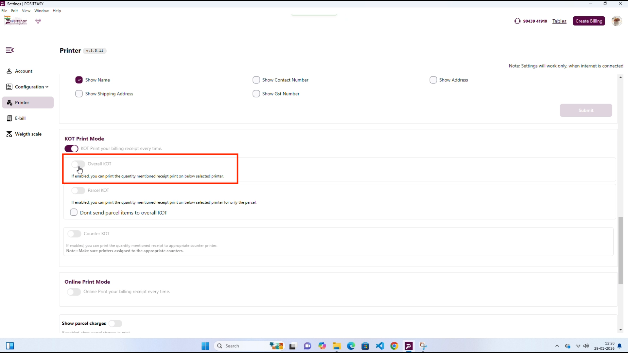
Task: Click the E-bill sidebar icon
Action: (9, 118)
